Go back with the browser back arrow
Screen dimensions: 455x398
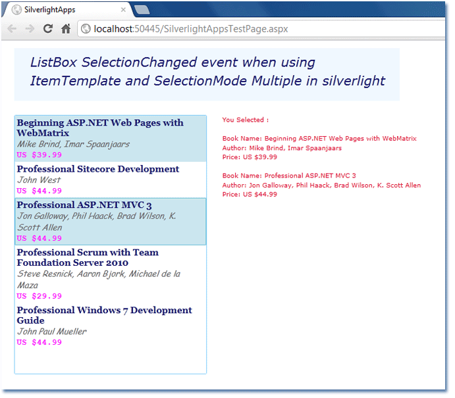(x=12, y=29)
